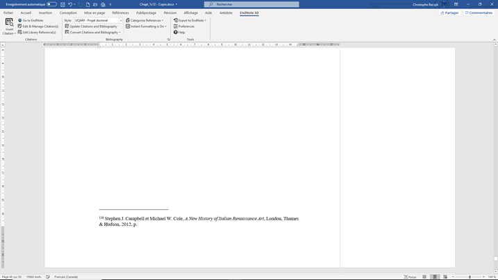
Task: Click the Save icon in the title bar
Action: [x=63, y=4]
